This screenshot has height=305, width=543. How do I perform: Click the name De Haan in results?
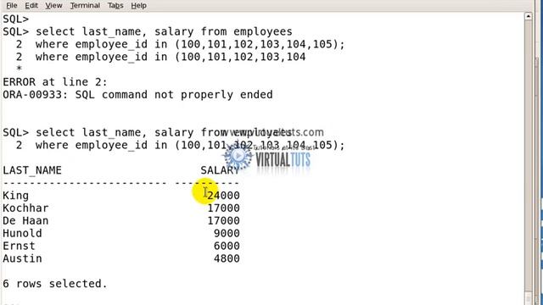click(25, 220)
